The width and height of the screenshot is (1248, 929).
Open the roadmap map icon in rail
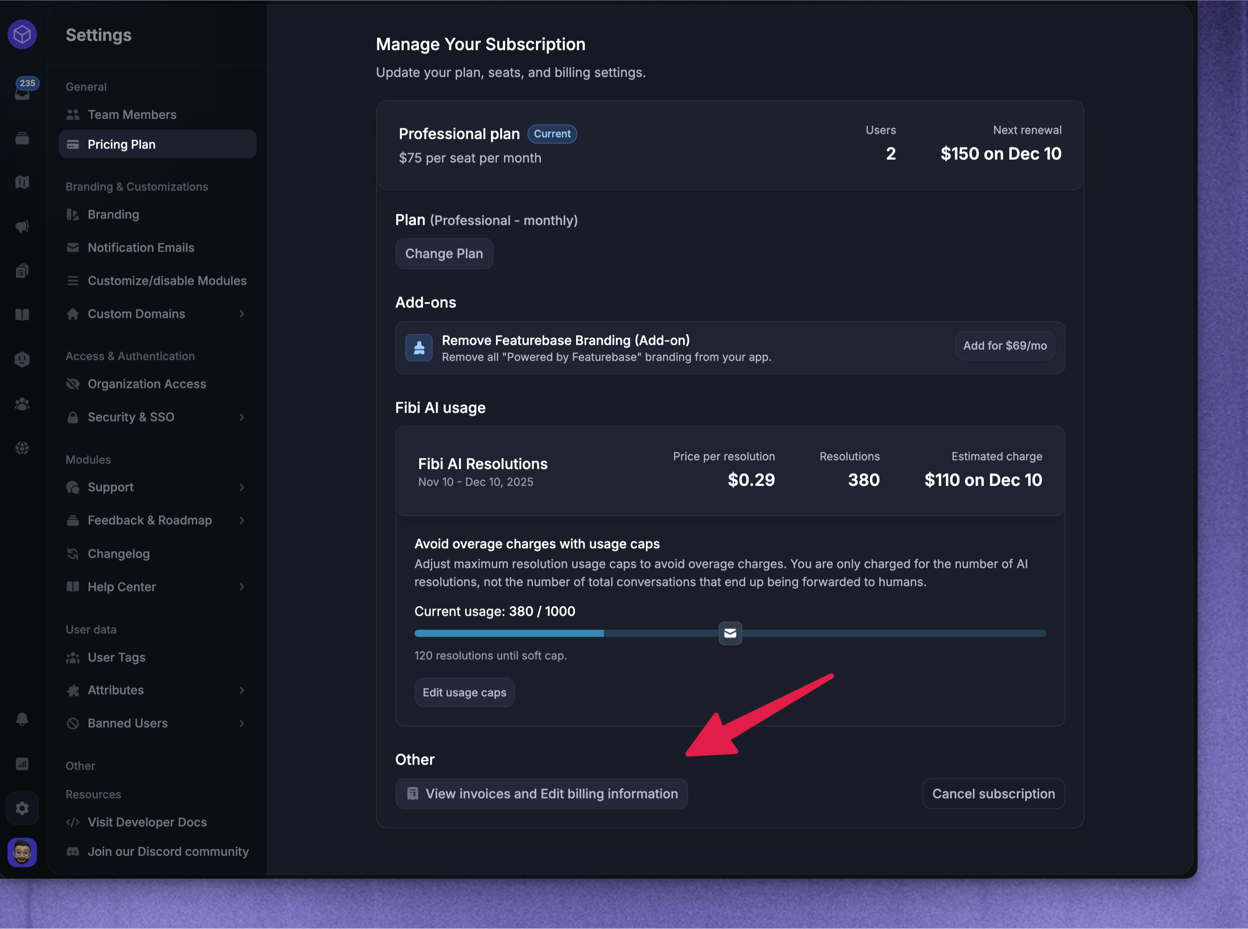[22, 182]
